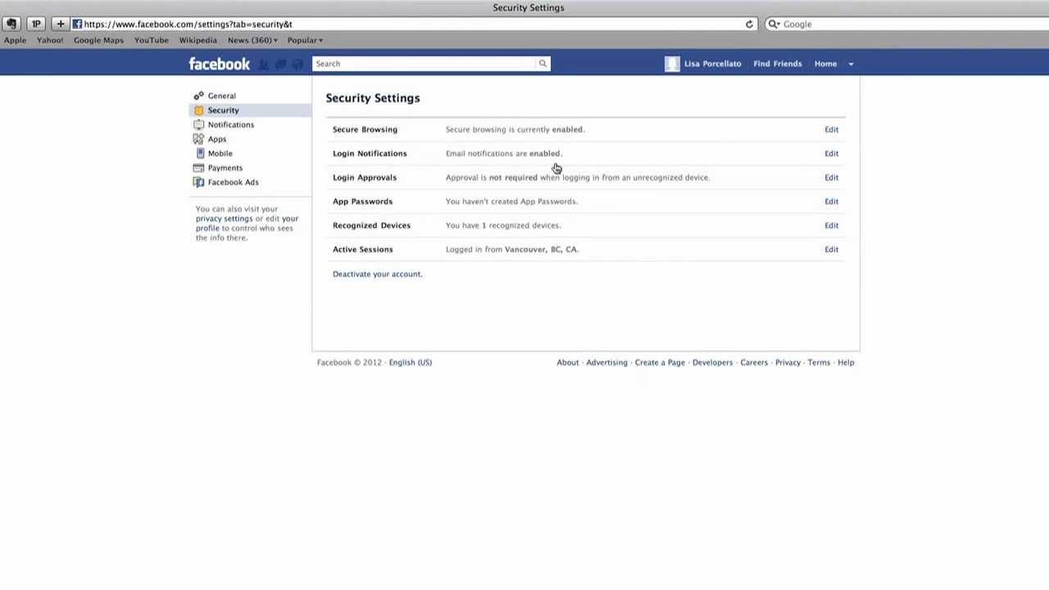
Task: Click the Mobile phone sidebar icon
Action: [200, 153]
